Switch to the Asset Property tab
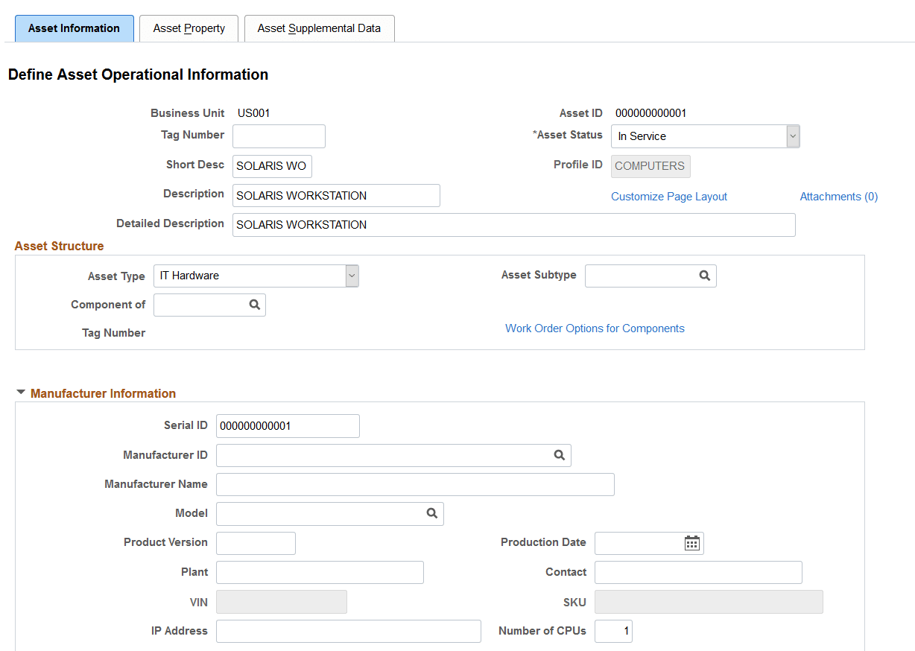 point(188,28)
